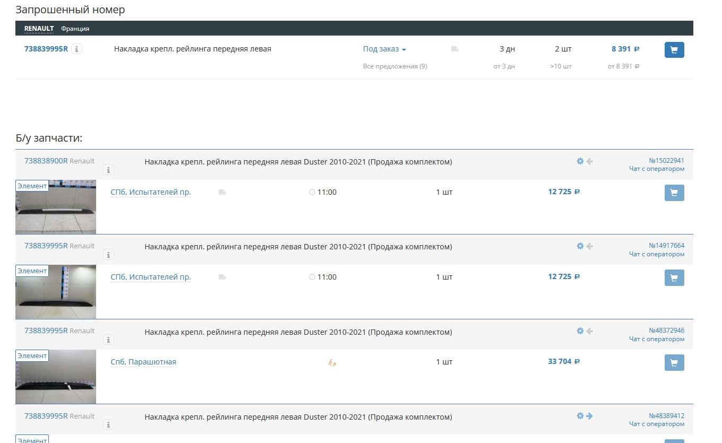Screen dimensions: 722x443
Task: Click left arrow icon in listing №14917664
Action: click(x=589, y=246)
